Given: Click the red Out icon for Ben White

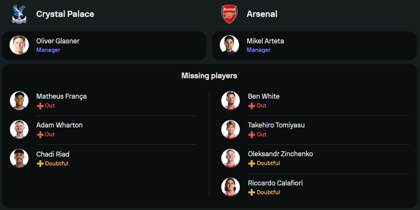Looking at the screenshot, I should click(252, 106).
